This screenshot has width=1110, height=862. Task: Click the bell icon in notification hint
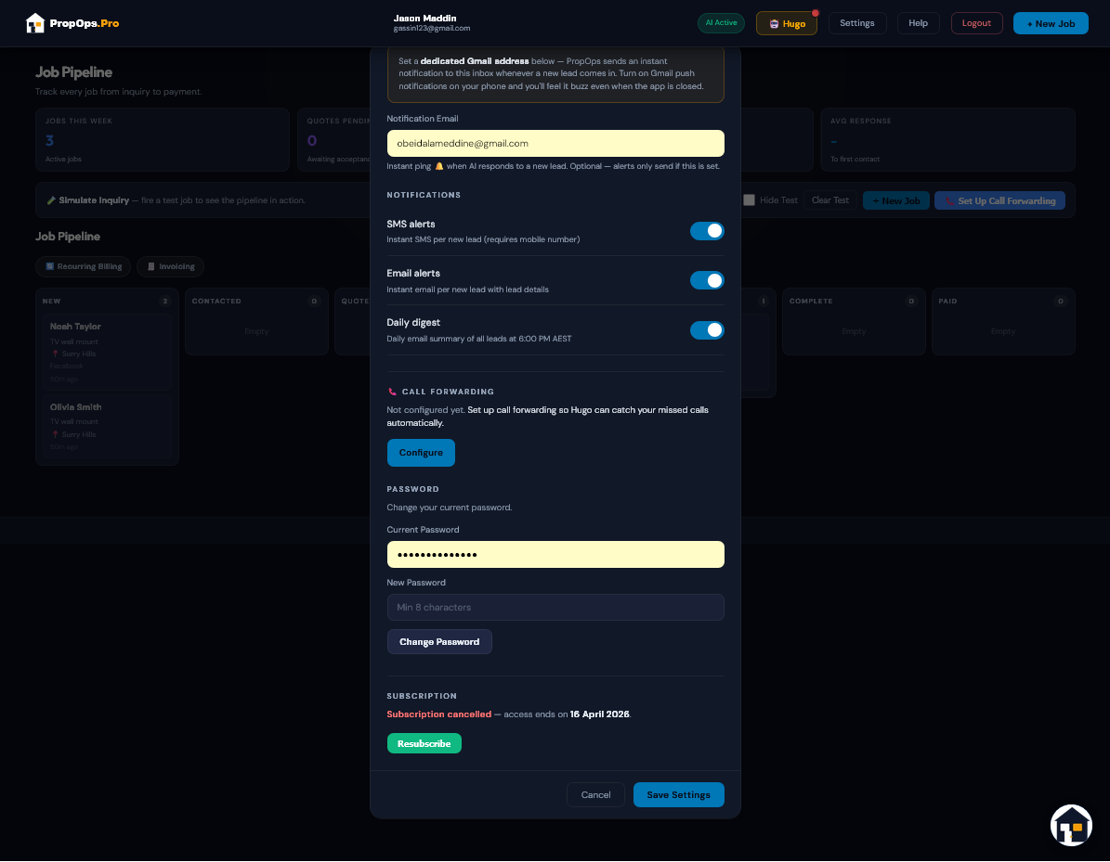pos(439,166)
